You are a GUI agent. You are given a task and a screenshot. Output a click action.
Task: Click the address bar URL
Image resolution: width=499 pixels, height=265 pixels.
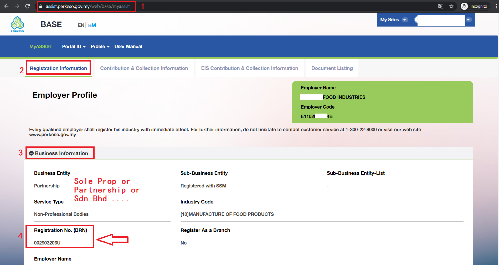(x=88, y=6)
